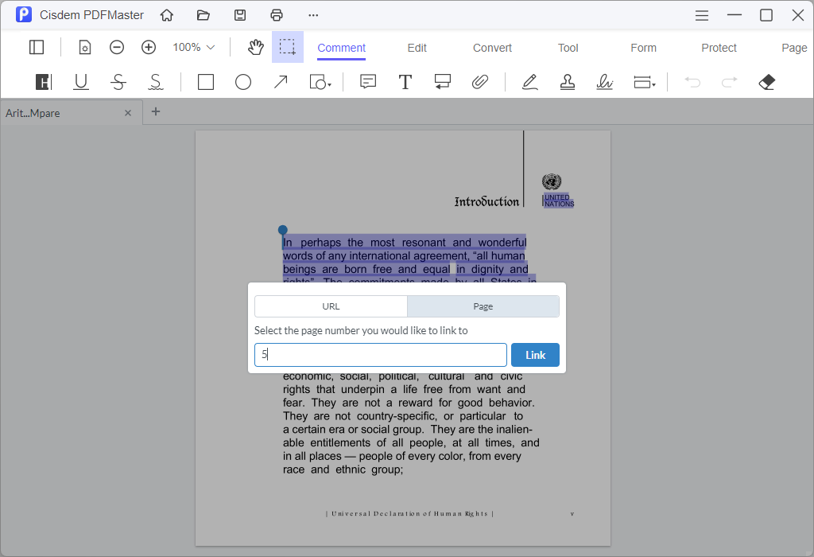
Task: Select the Hand pan tool
Action: click(255, 47)
